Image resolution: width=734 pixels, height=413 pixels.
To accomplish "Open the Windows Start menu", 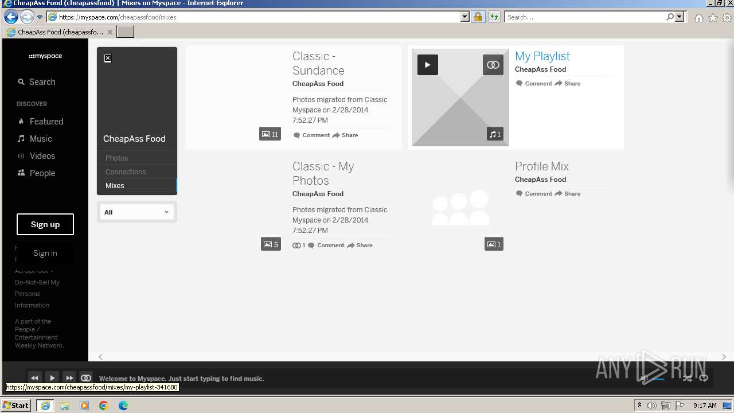I will tap(16, 405).
